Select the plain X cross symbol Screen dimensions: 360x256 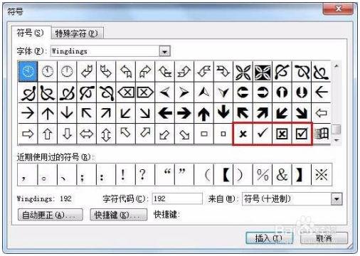[x=243, y=134]
